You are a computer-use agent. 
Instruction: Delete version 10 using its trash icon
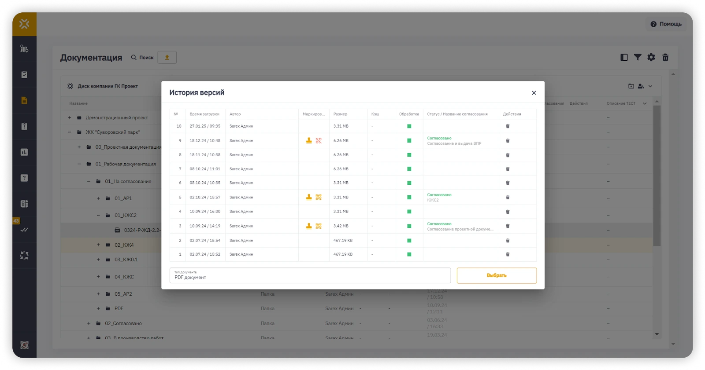pos(508,126)
